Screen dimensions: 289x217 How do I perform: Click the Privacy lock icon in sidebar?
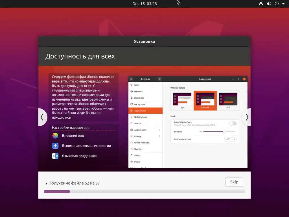click(x=132, y=136)
